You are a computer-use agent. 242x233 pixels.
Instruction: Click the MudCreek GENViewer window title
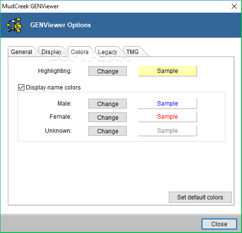point(30,6)
